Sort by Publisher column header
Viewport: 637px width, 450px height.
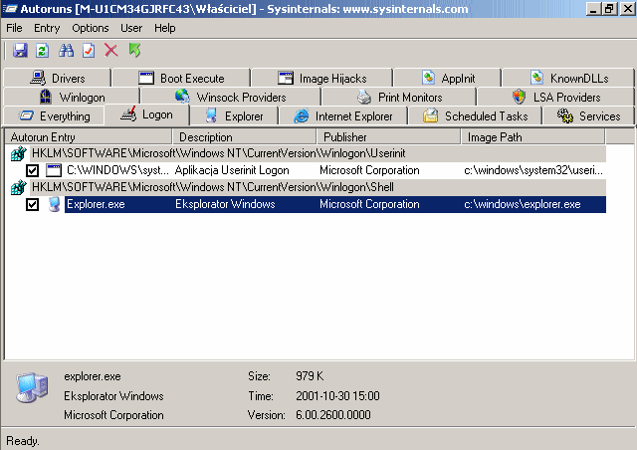[389, 137]
